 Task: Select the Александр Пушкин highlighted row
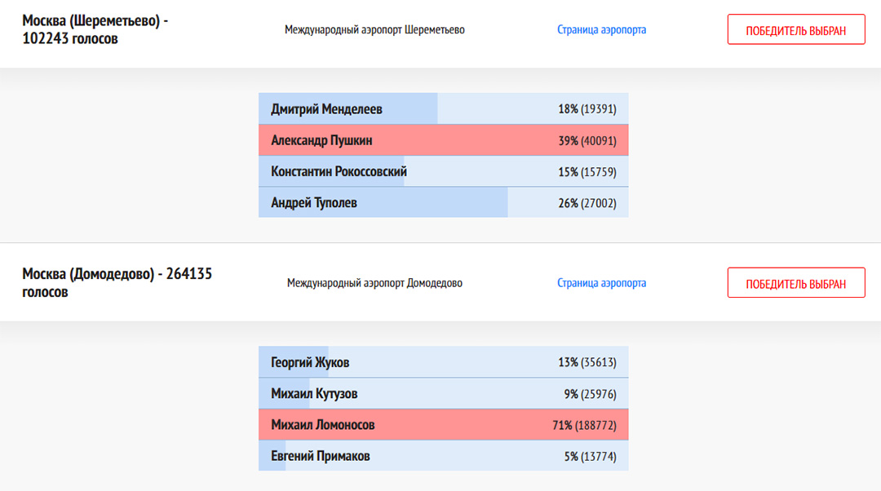point(443,140)
